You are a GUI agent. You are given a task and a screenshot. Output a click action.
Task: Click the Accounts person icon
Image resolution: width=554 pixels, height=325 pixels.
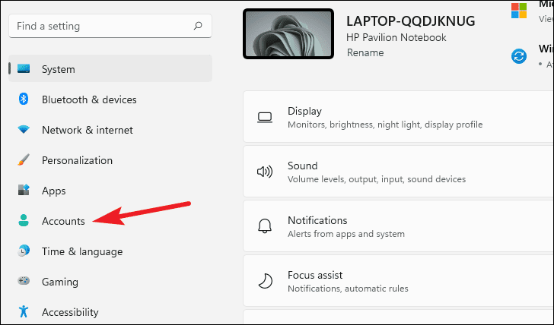[x=24, y=221]
